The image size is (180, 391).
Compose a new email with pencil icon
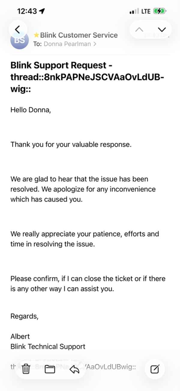pos(155,369)
